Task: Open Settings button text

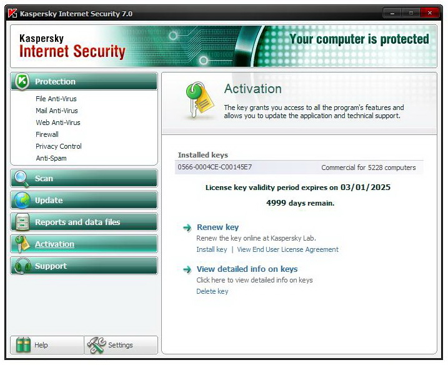Action: [x=121, y=345]
